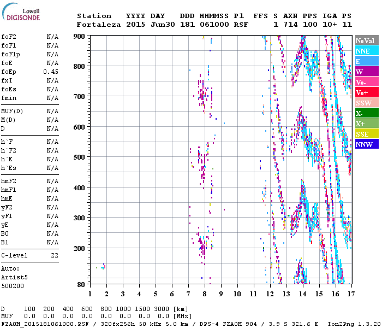Viewport: 382px width, 328px height.
Task: Click the foEp value 0.45
Action: click(x=51, y=72)
